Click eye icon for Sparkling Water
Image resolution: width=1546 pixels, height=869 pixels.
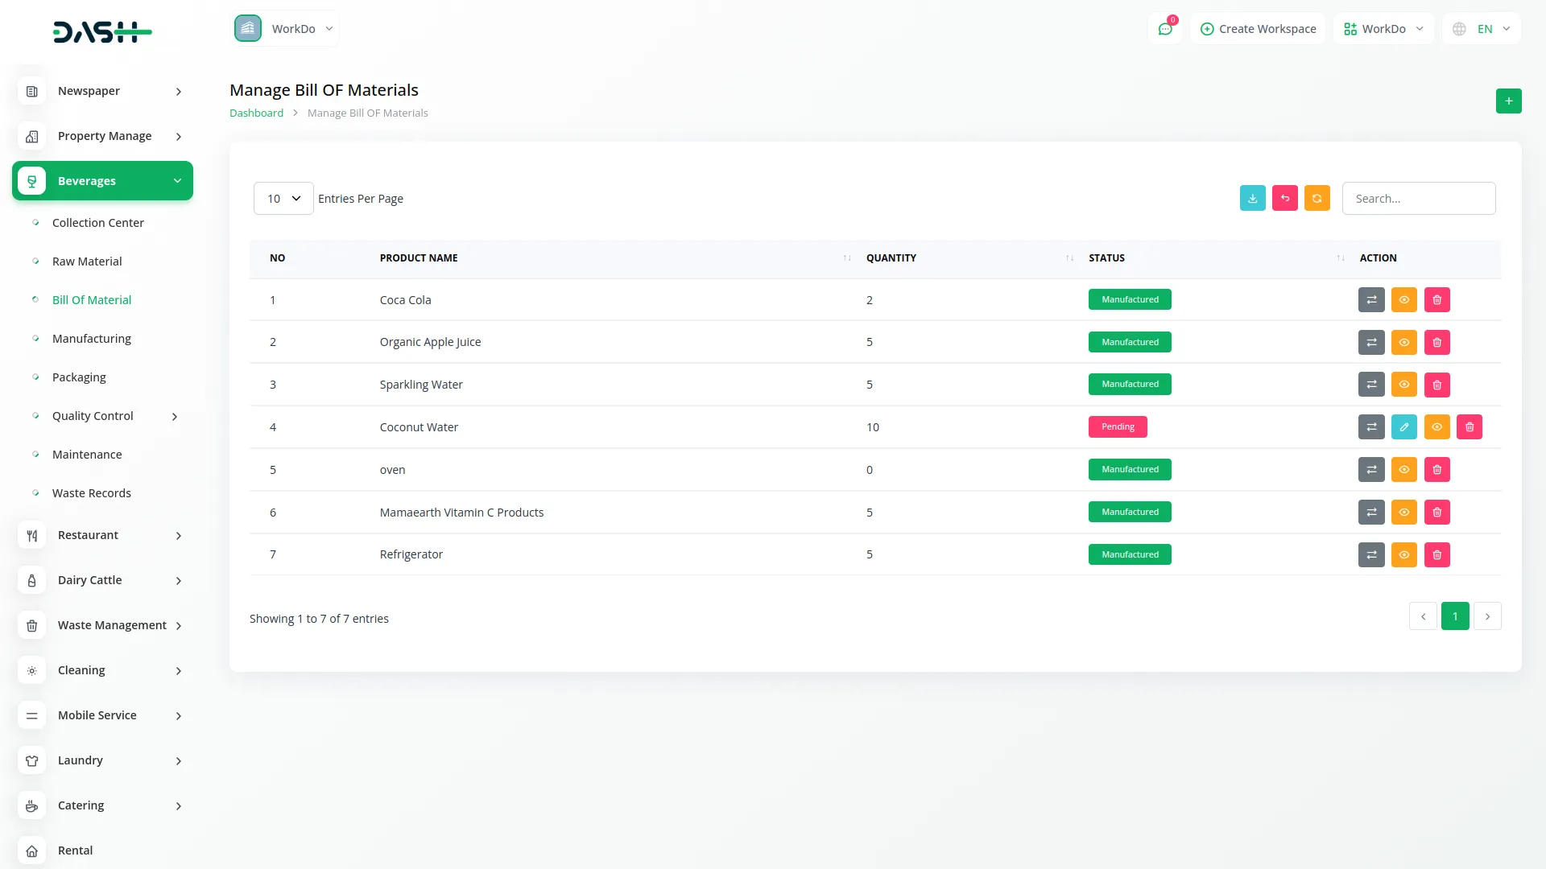point(1403,385)
